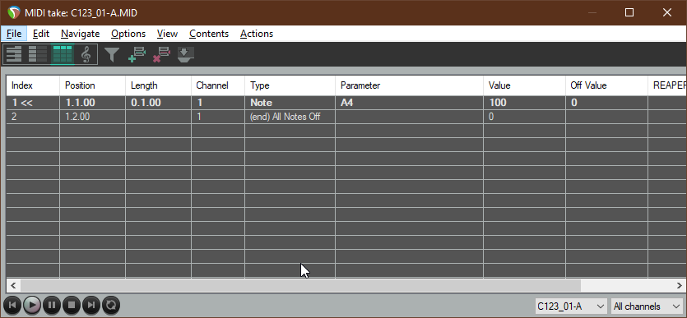Sort by the Length column header
Screen dimensions: 687x318
(x=158, y=85)
